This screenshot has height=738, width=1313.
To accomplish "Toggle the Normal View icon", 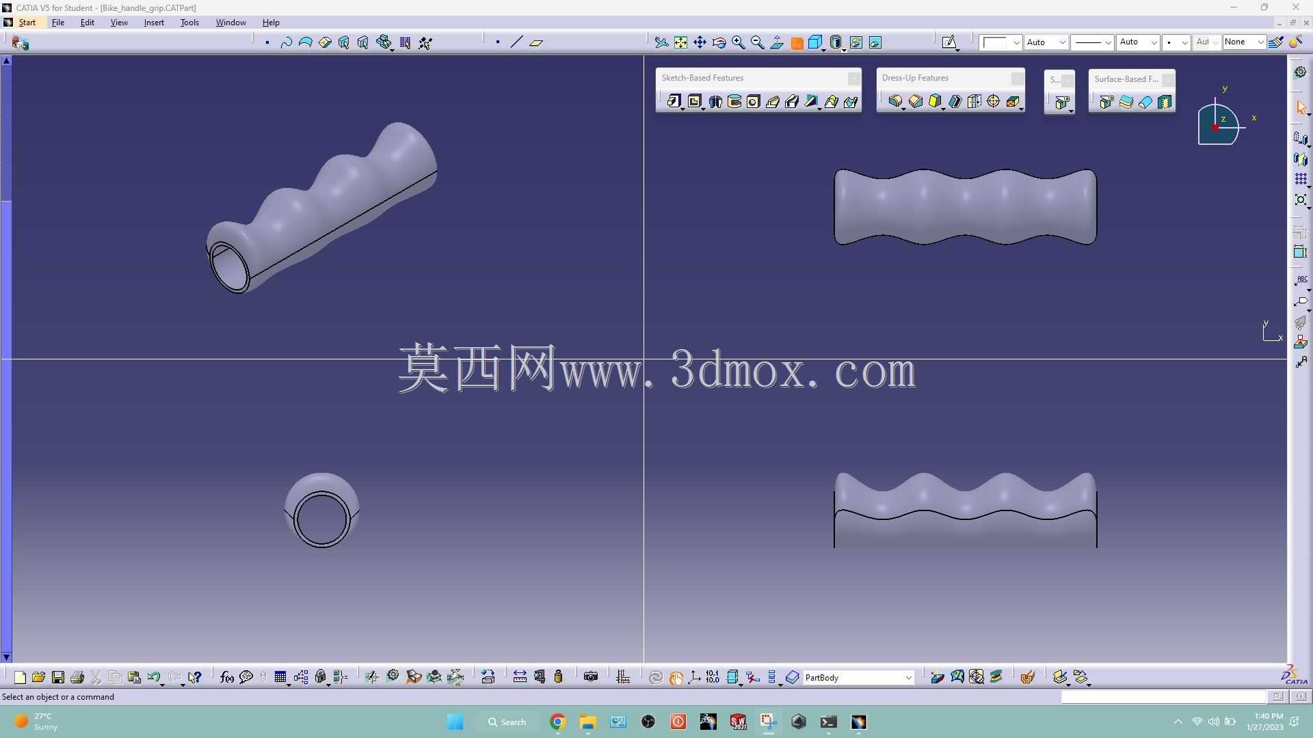I will (x=776, y=42).
